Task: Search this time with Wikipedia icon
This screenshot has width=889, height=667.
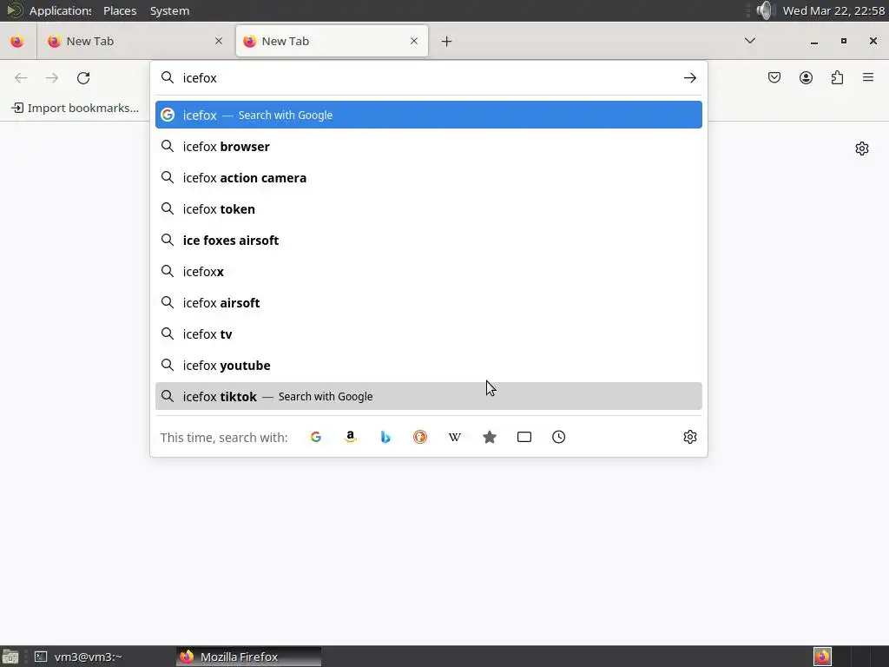Action: 455,437
